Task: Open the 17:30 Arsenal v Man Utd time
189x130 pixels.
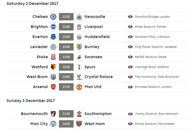Action: 66,87
